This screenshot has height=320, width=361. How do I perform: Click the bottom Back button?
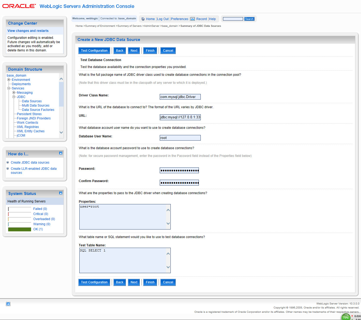(120, 282)
